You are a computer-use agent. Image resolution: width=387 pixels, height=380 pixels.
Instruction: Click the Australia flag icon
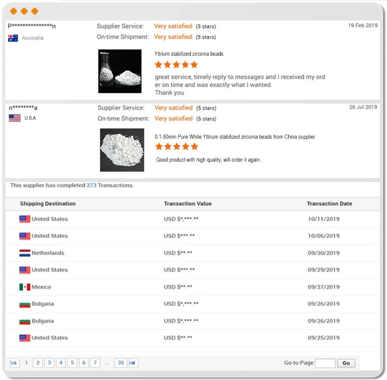click(13, 38)
